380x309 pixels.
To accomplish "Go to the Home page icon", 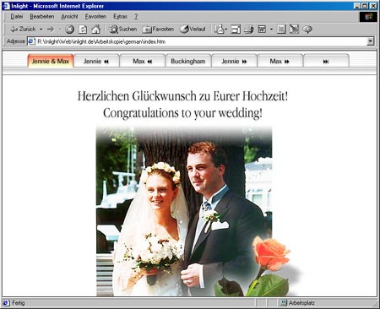I will [95, 30].
